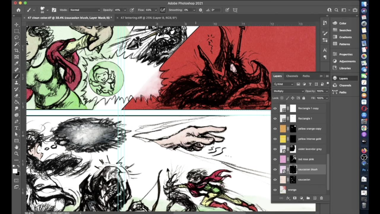Image resolution: width=380 pixels, height=214 pixels.
Task: Switch to 47 lettering.tiff document tab
Action: coord(148,18)
